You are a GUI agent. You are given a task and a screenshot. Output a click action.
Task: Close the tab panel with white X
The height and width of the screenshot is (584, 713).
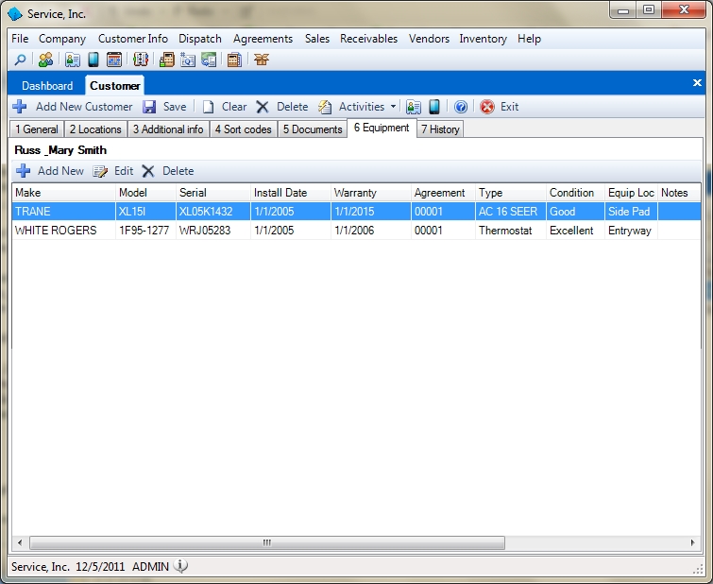click(697, 83)
